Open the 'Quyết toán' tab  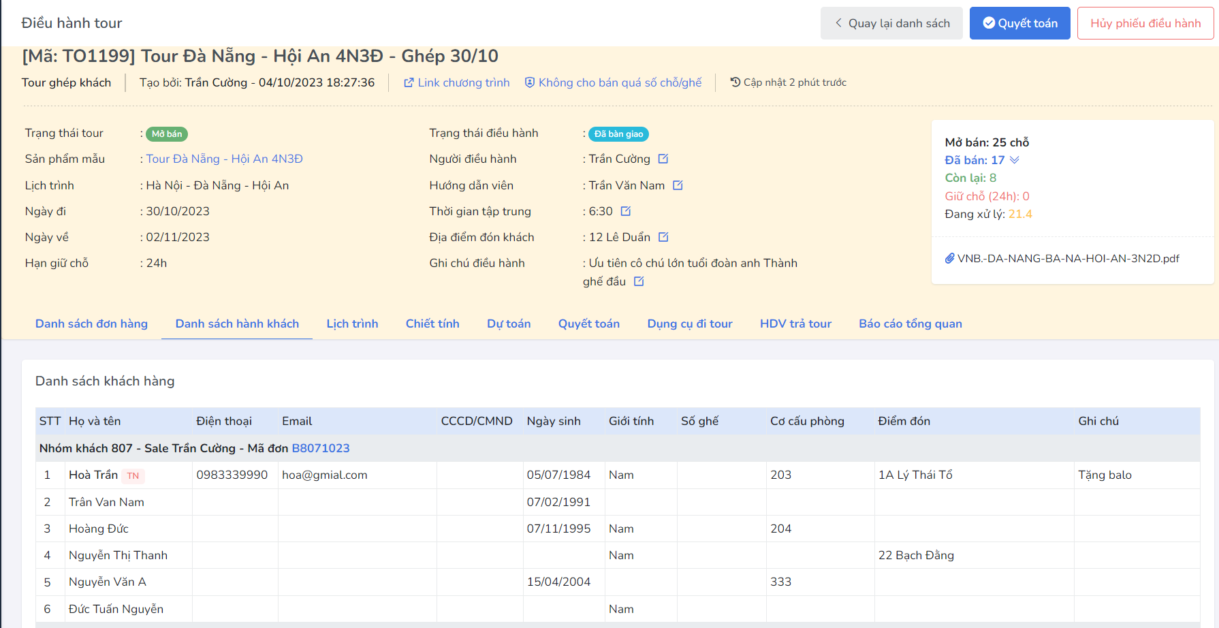tap(589, 324)
